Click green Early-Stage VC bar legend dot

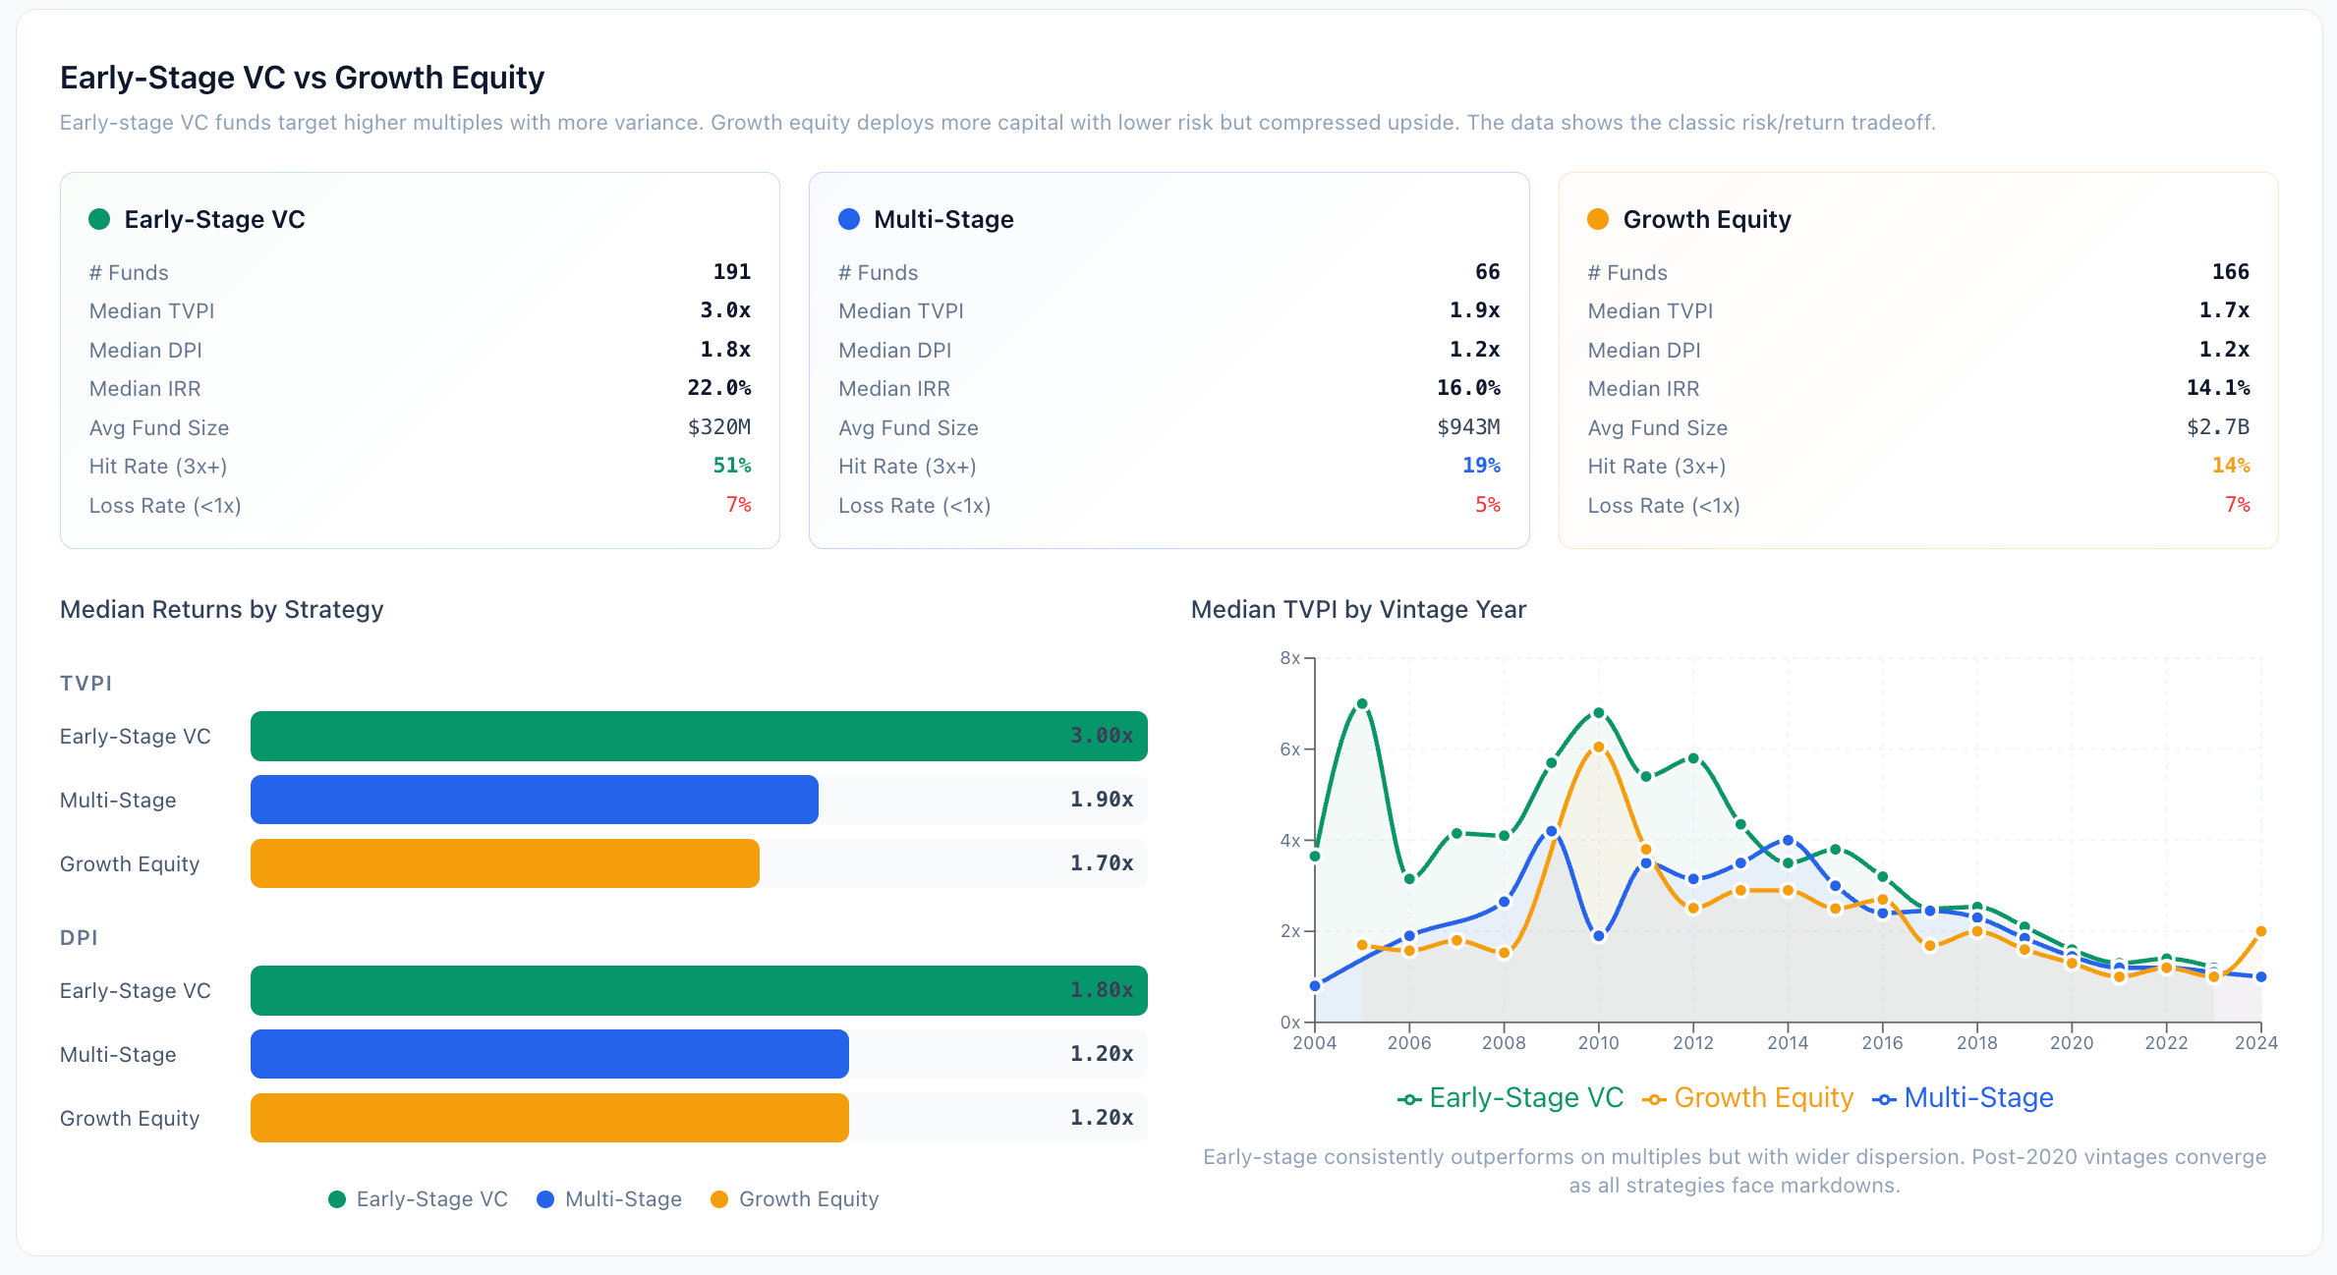(337, 1199)
